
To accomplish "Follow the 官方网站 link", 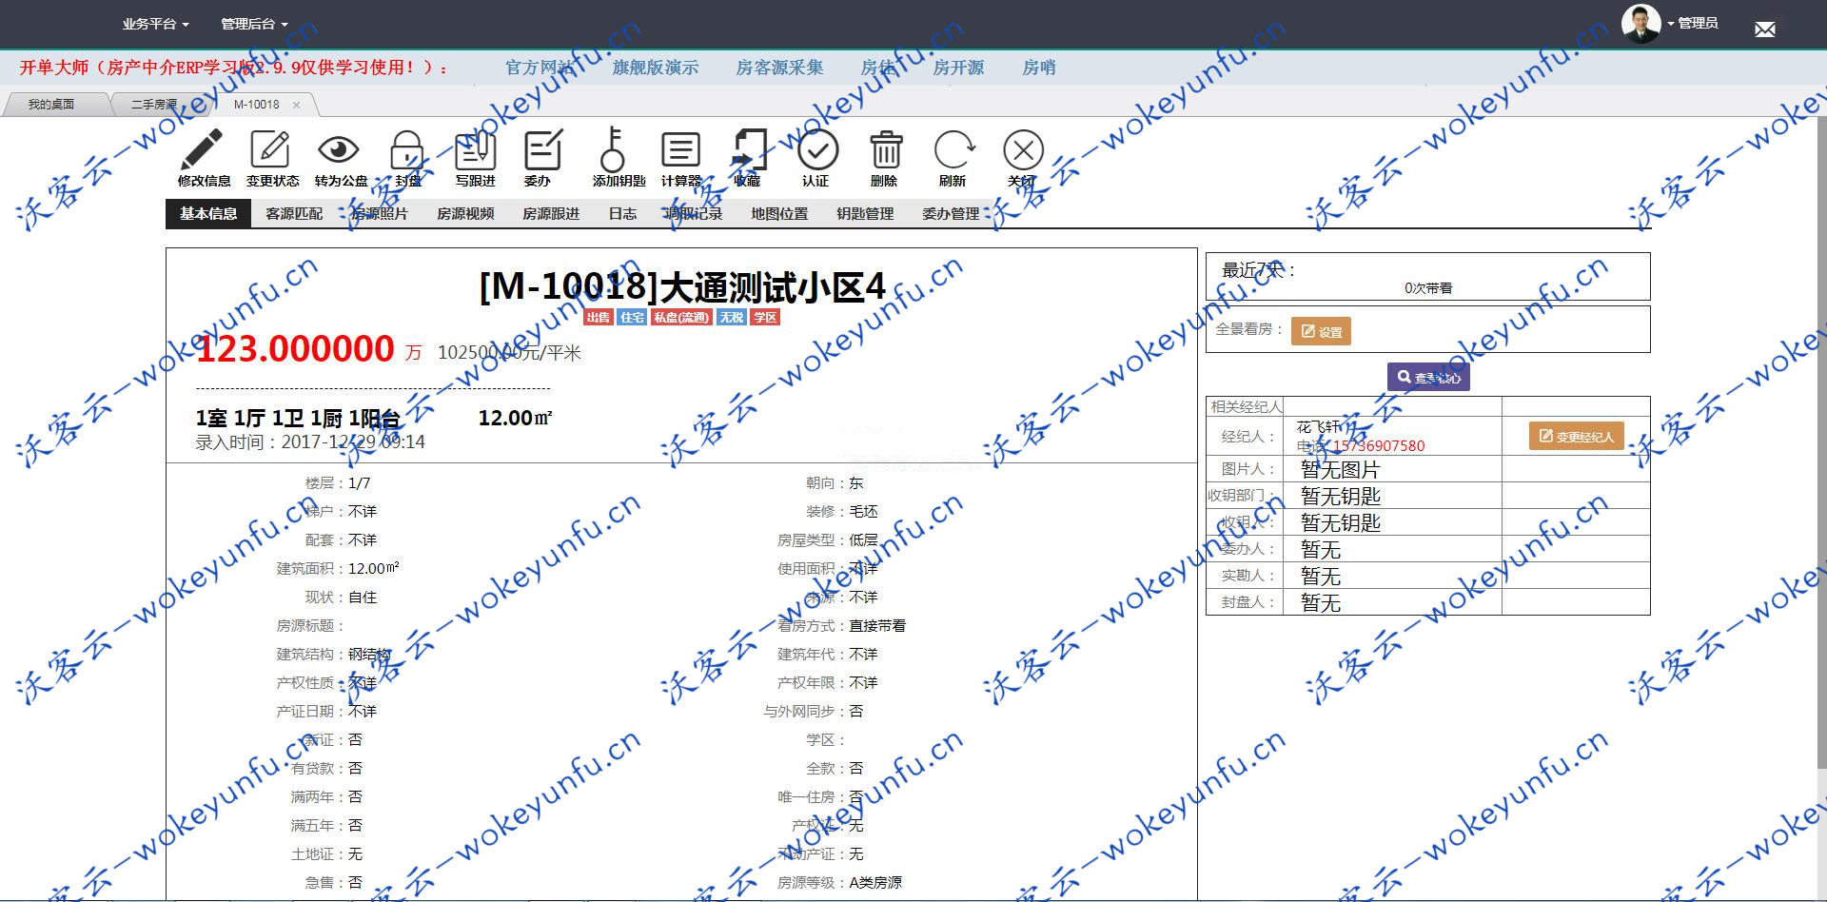I will (x=540, y=68).
